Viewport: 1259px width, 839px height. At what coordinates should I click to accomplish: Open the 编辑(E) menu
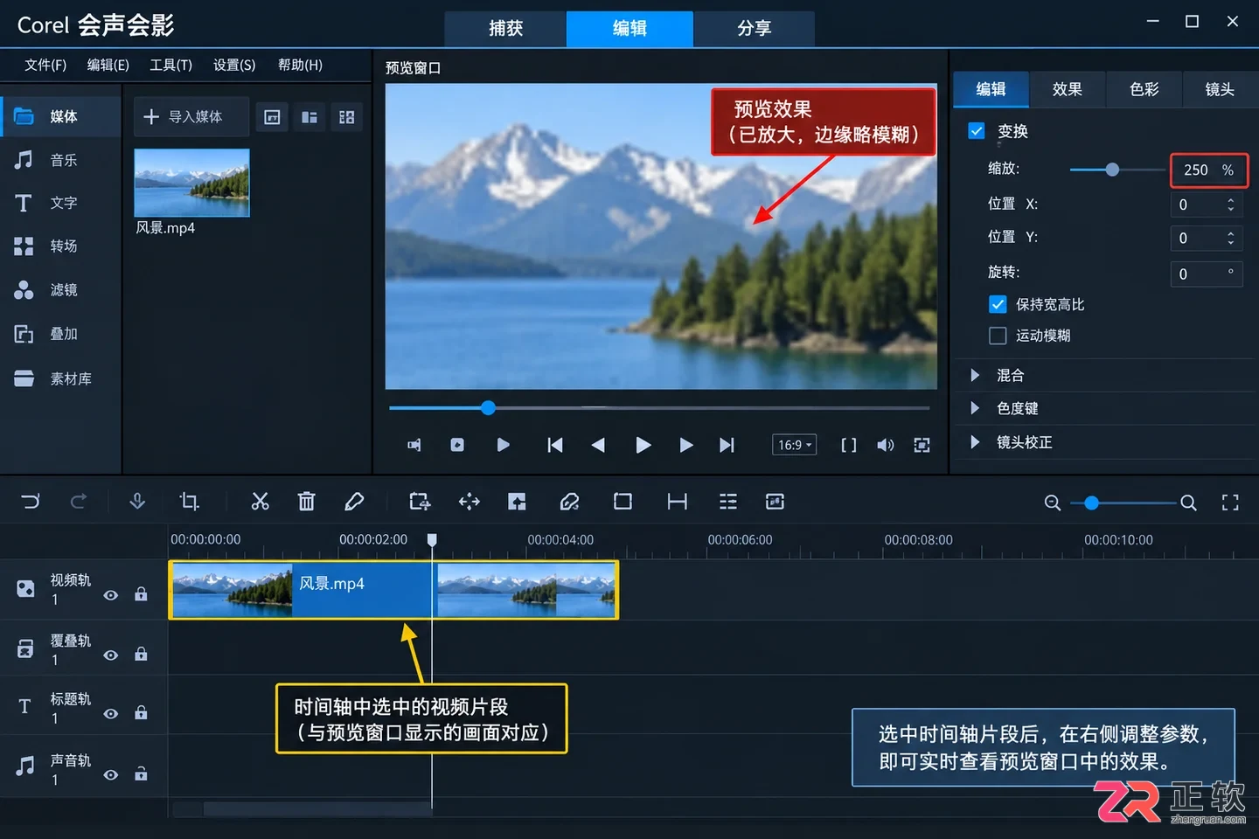pyautogui.click(x=108, y=65)
